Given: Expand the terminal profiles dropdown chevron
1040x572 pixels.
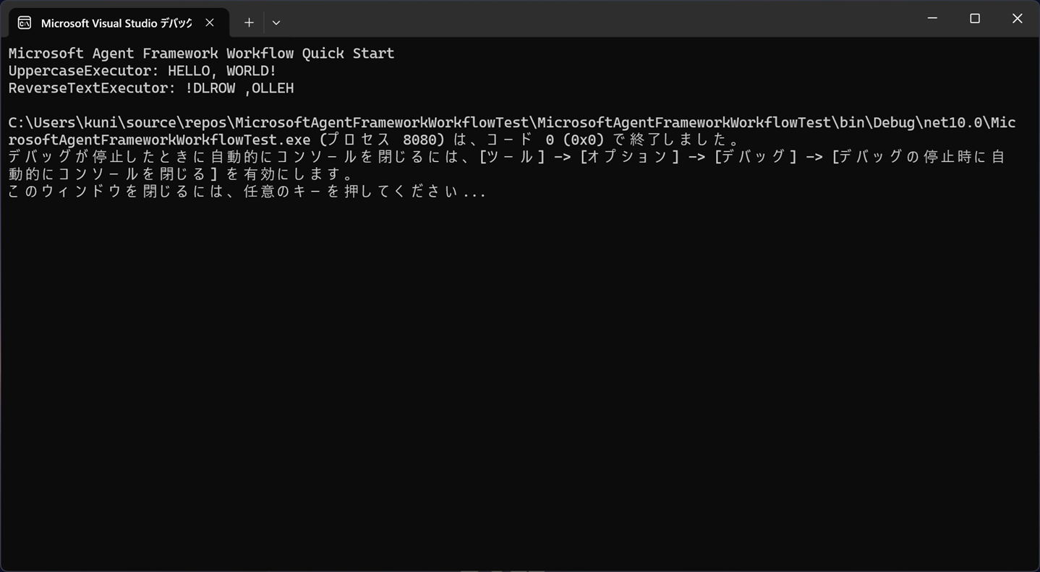Looking at the screenshot, I should pyautogui.click(x=276, y=23).
